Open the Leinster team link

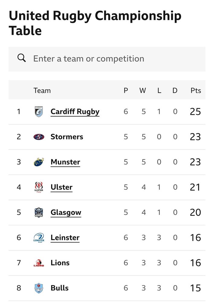pos(65,238)
